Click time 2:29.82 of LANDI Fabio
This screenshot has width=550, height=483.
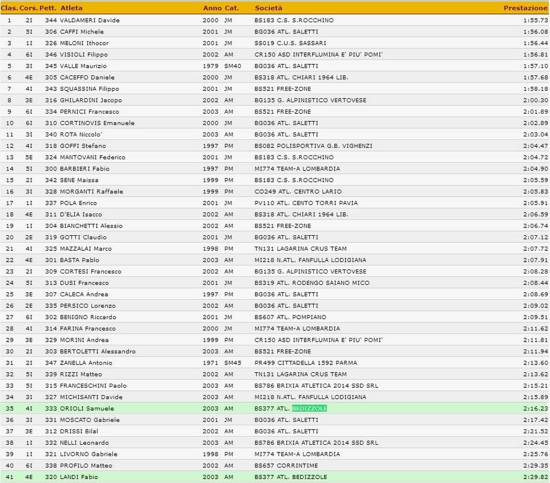coord(535,477)
